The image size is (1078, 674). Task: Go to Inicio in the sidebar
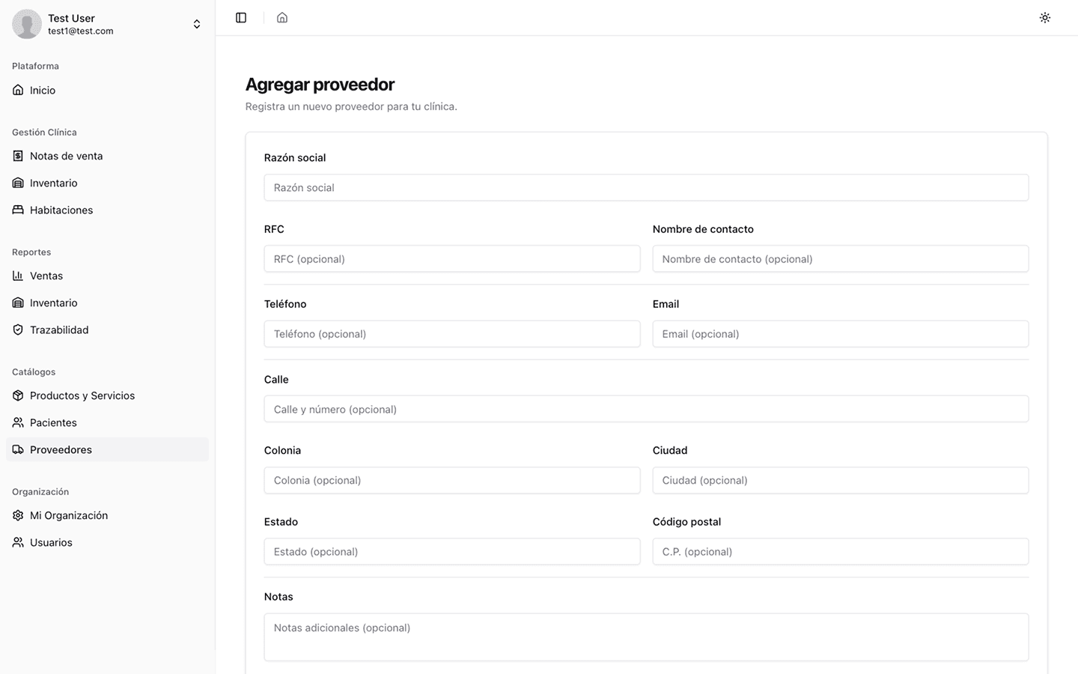tap(43, 90)
